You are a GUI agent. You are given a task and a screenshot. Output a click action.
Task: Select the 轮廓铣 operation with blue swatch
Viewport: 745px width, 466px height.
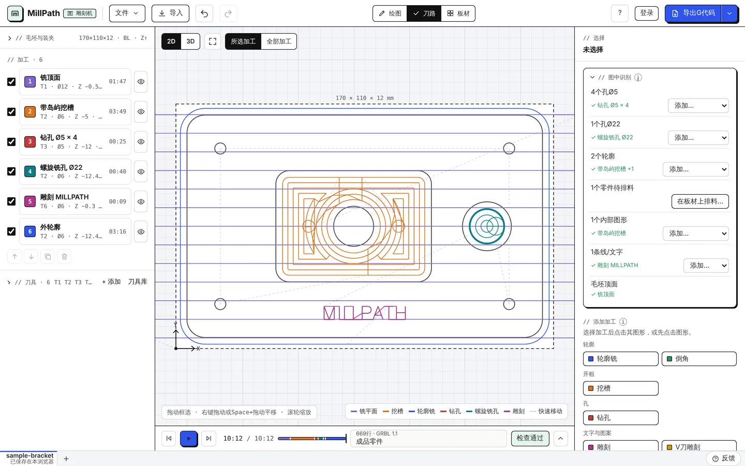click(x=621, y=359)
